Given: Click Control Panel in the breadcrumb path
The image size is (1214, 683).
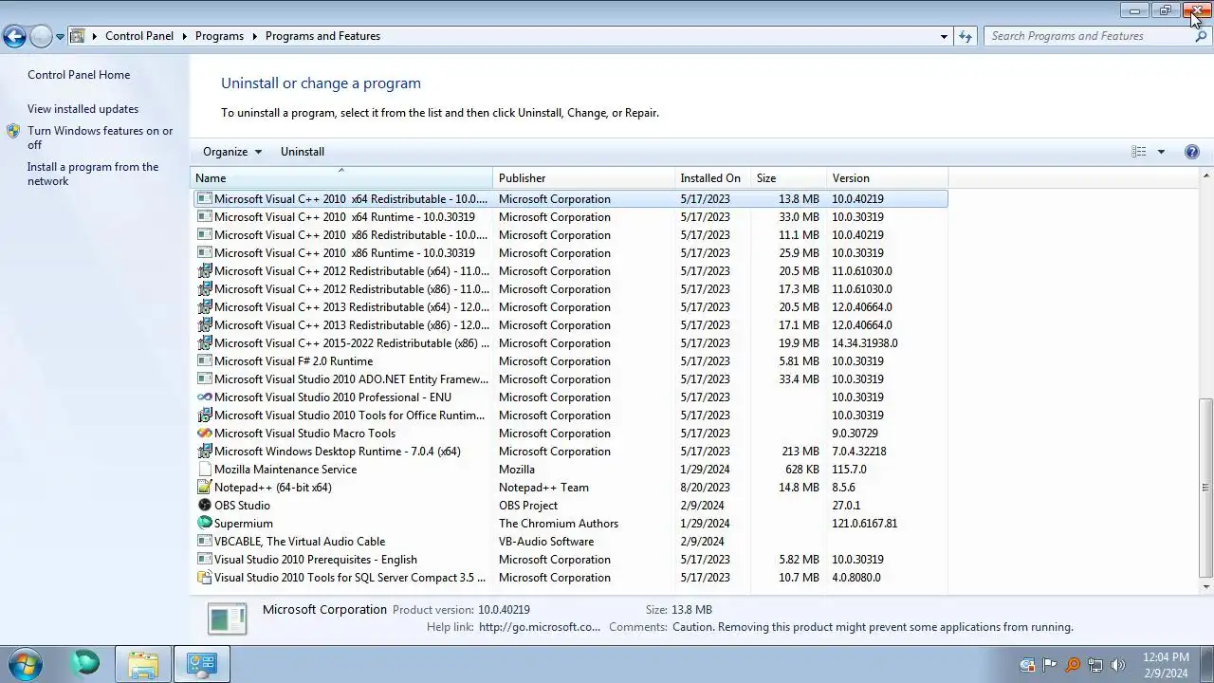Looking at the screenshot, I should [x=139, y=36].
